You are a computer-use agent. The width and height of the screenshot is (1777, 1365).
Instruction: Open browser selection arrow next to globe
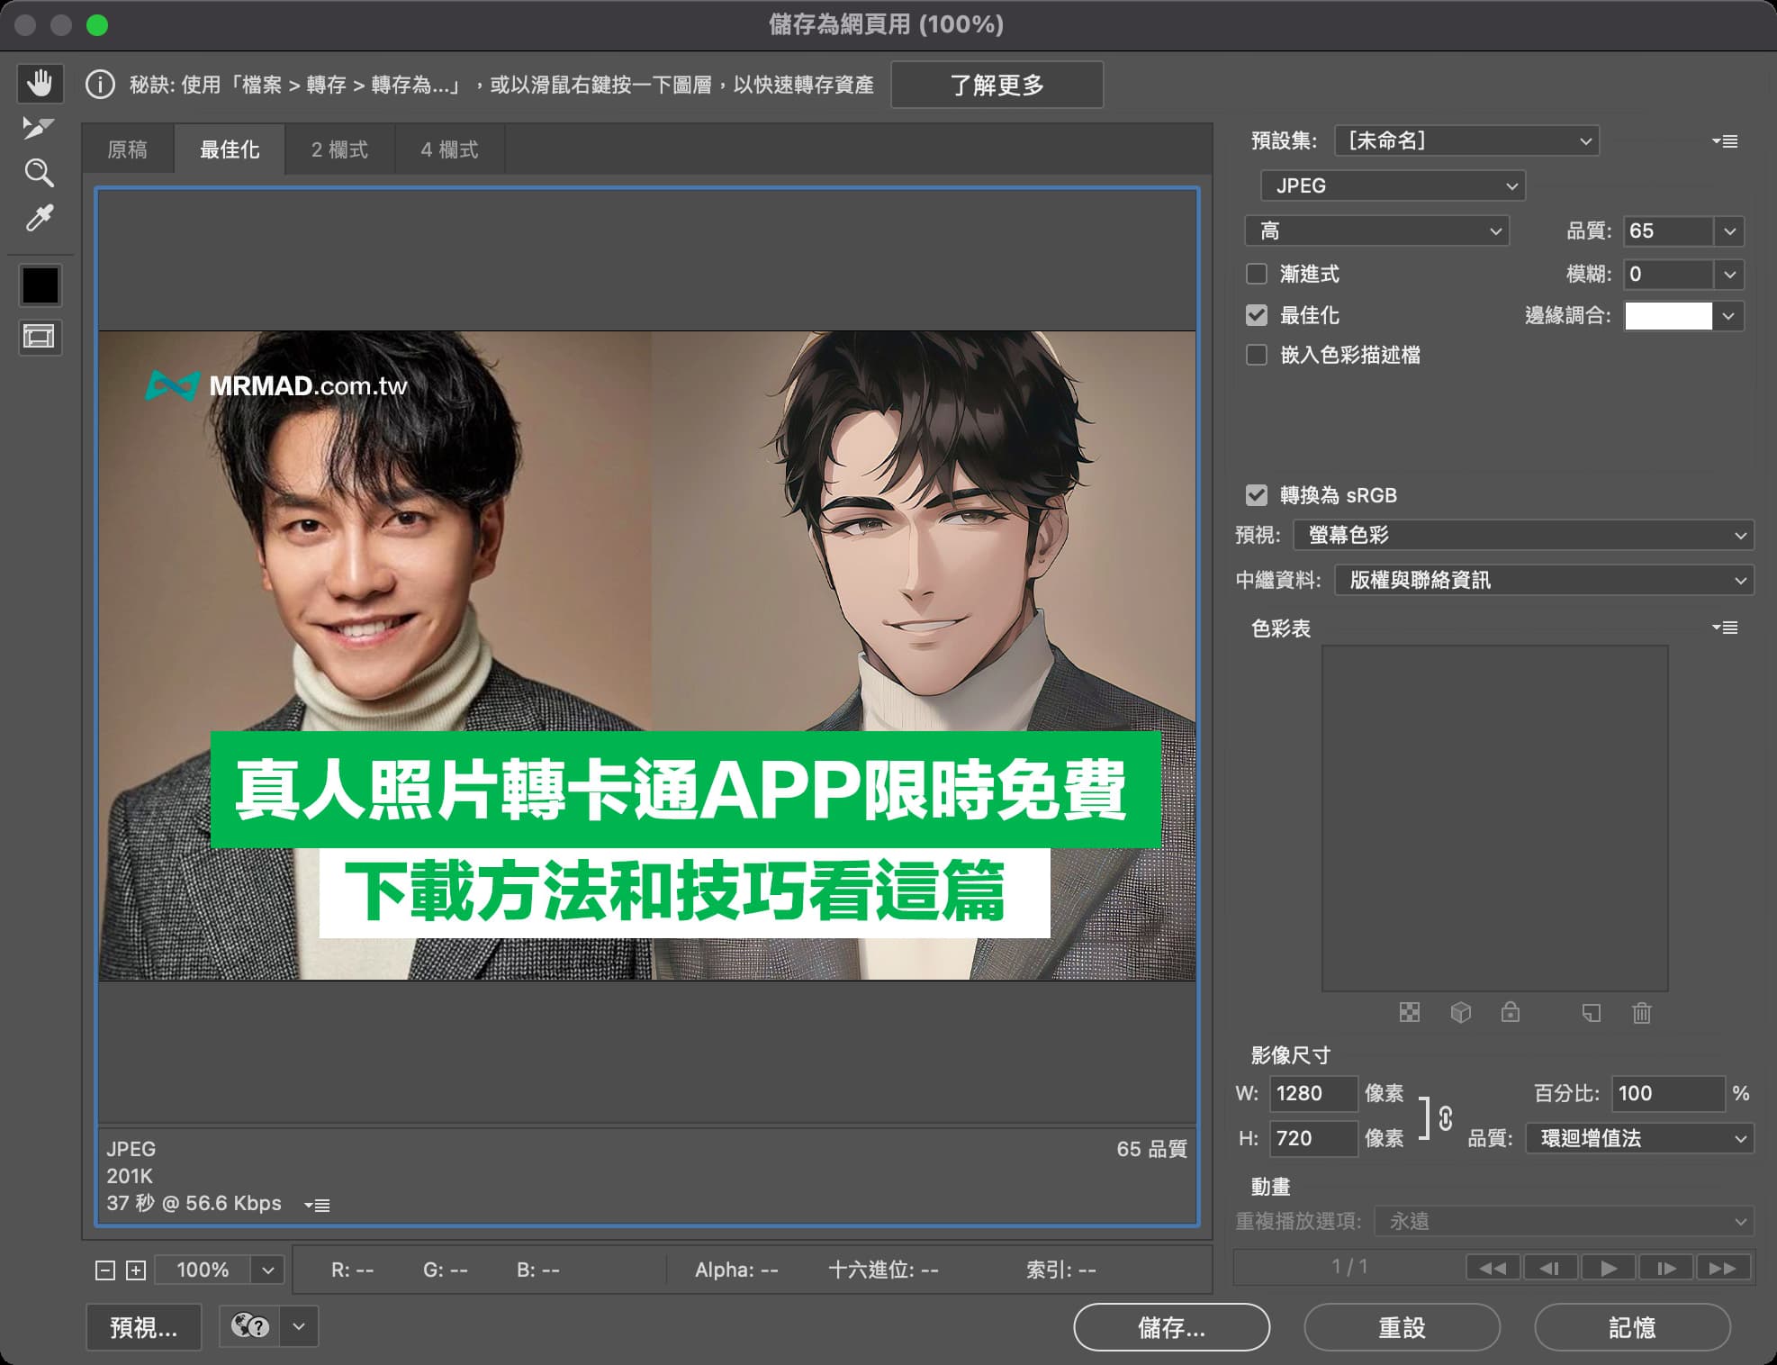pos(299,1326)
